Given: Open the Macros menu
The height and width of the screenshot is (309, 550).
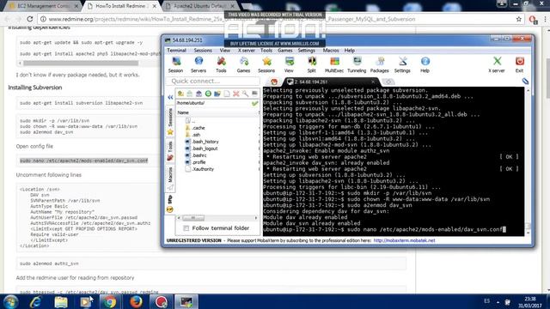Looking at the screenshot, I should (x=331, y=51).
